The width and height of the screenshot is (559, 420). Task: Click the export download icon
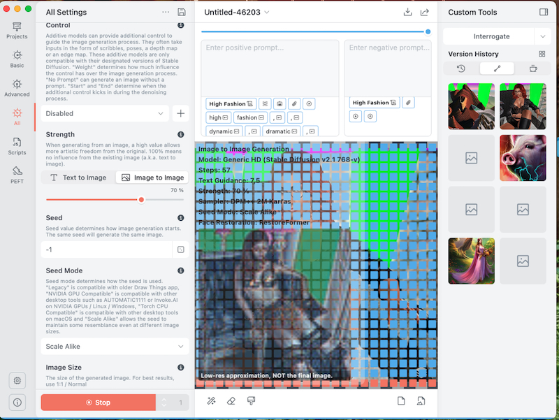408,12
